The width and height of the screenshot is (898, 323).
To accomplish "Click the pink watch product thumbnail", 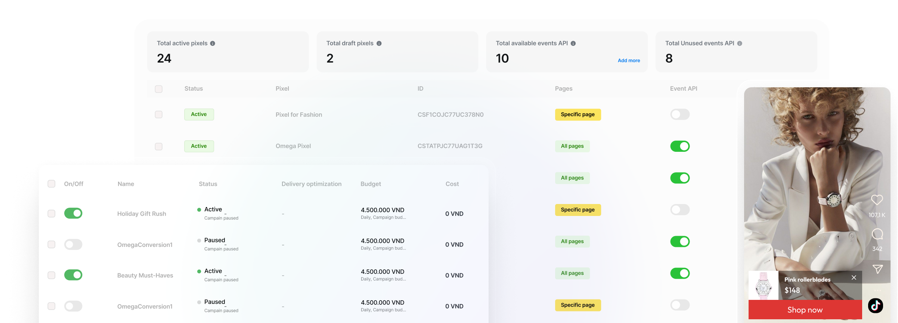I will pos(764,286).
